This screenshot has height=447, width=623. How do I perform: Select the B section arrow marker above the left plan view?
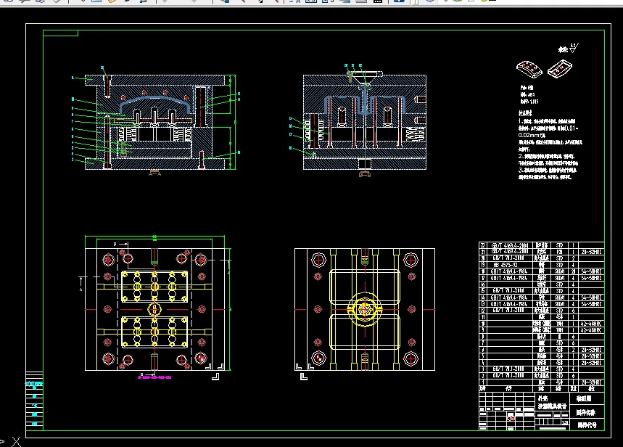tap(121, 244)
